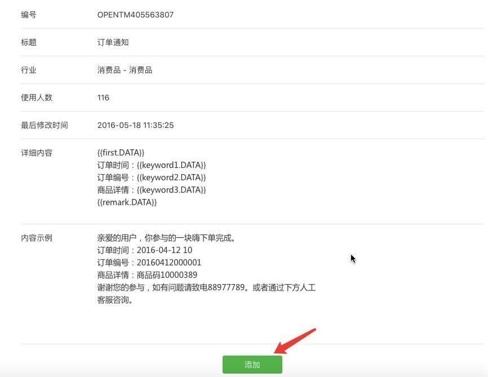Click the 最后修改时间 field label
The image size is (488, 377).
(45, 125)
